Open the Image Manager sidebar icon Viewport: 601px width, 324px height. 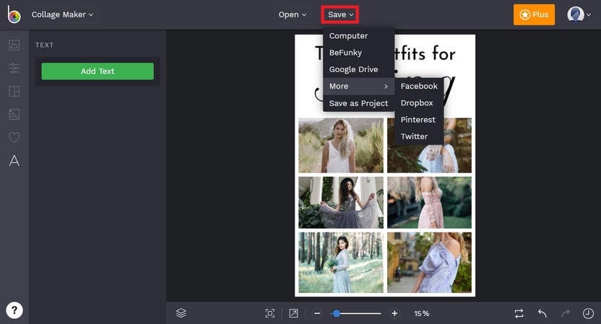14,45
